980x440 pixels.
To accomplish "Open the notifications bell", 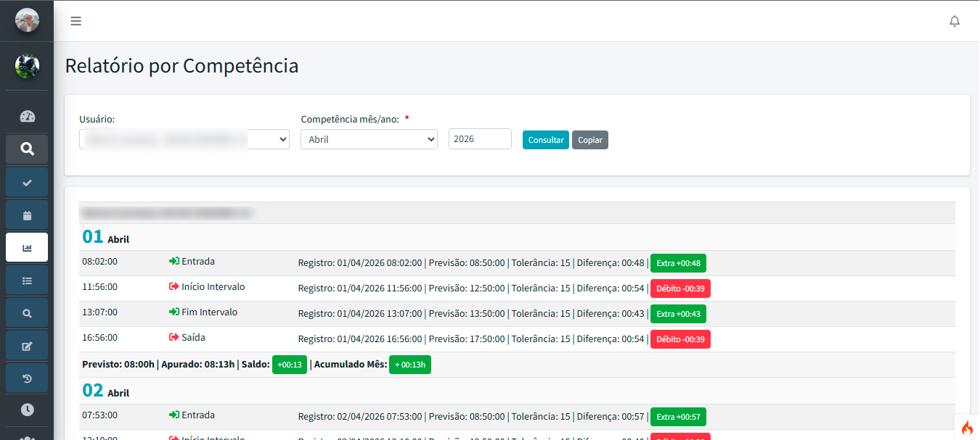I will [955, 21].
